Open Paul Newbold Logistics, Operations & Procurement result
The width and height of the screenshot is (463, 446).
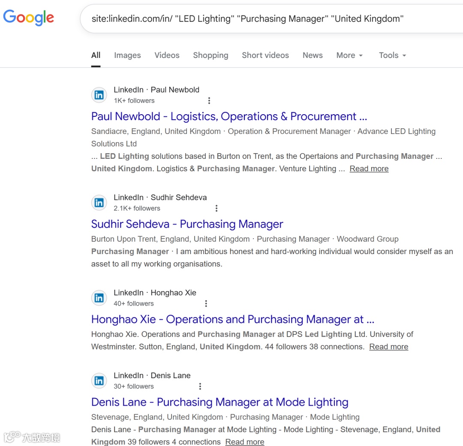click(x=229, y=116)
